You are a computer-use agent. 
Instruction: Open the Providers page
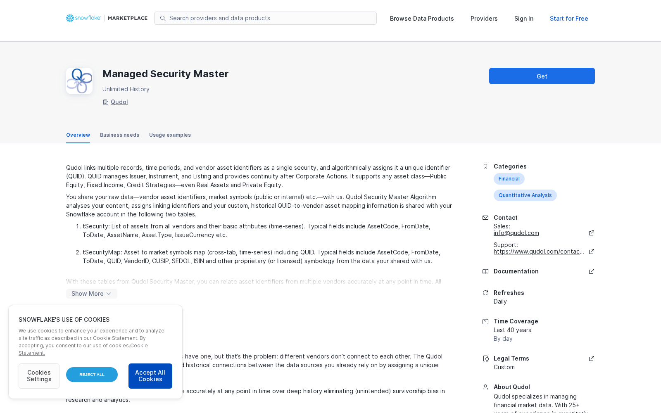pyautogui.click(x=484, y=19)
